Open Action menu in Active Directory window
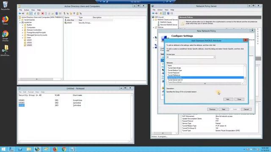Screen dimensions: 271x152 26,10
